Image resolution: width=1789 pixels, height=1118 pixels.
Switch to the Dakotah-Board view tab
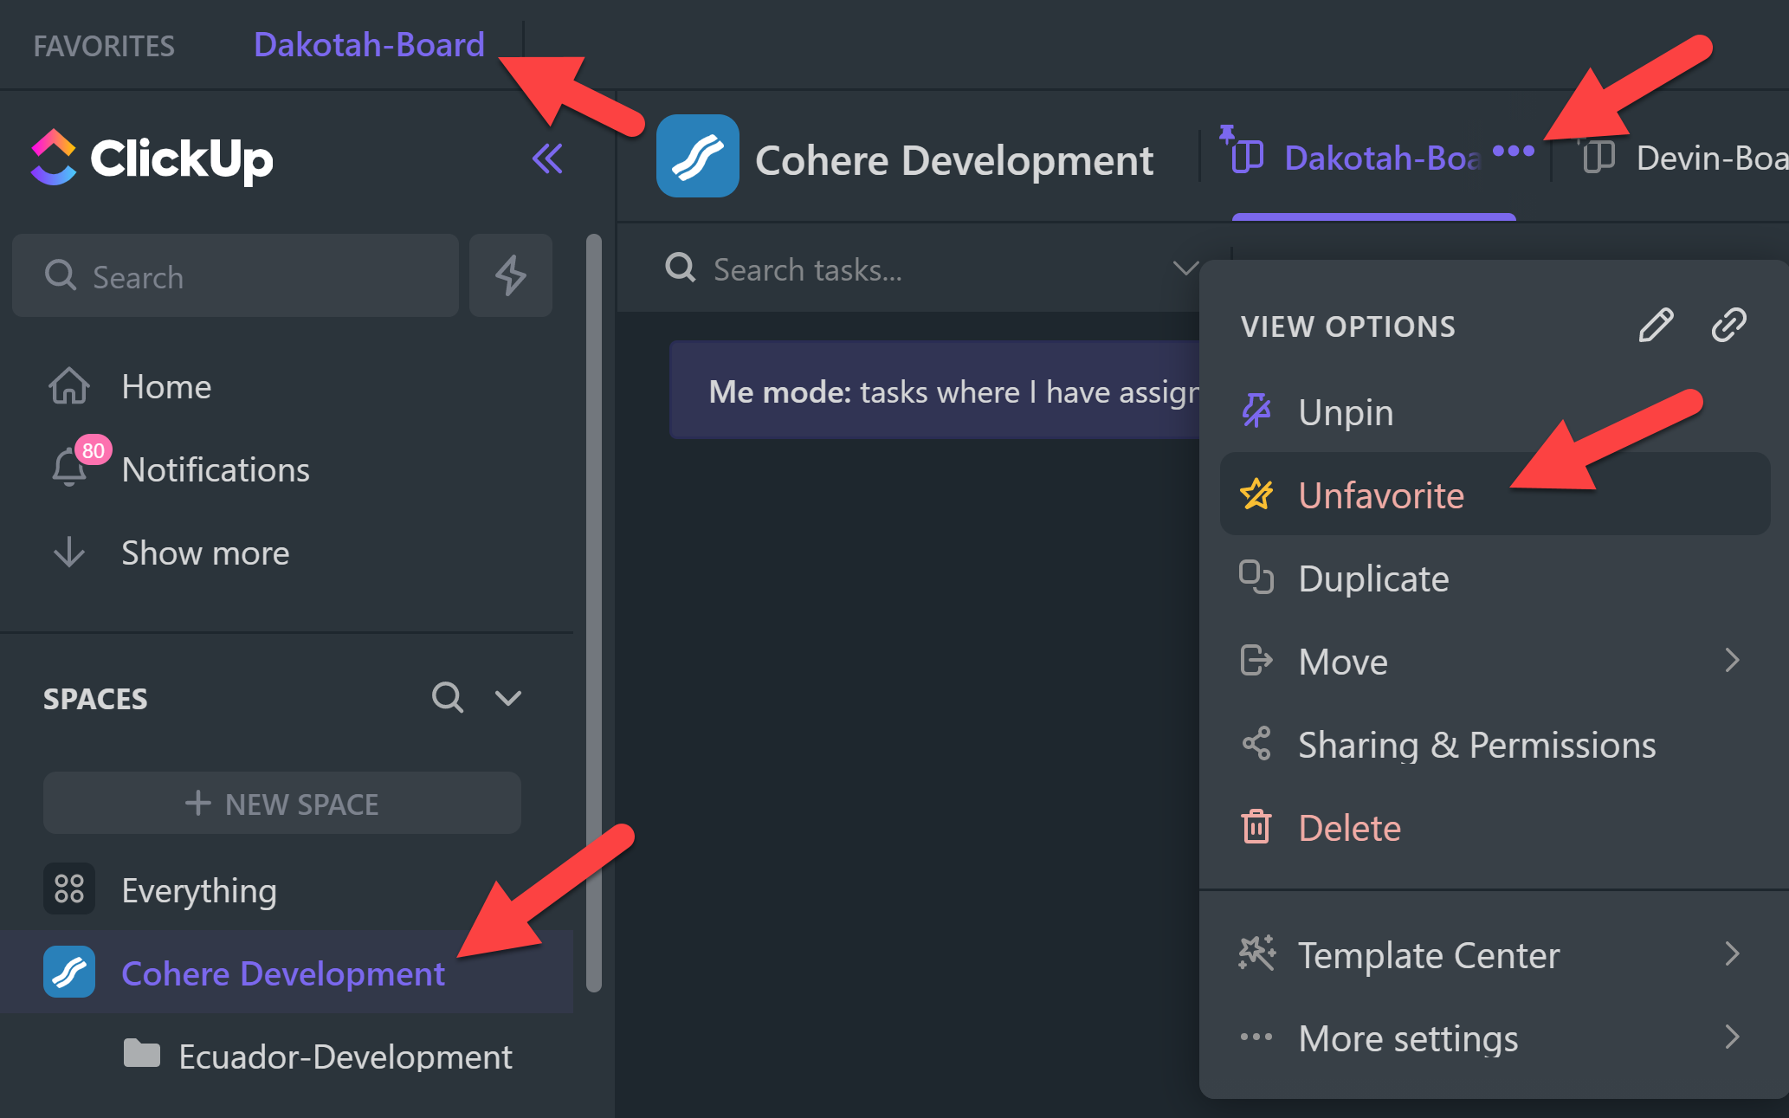(x=1382, y=158)
